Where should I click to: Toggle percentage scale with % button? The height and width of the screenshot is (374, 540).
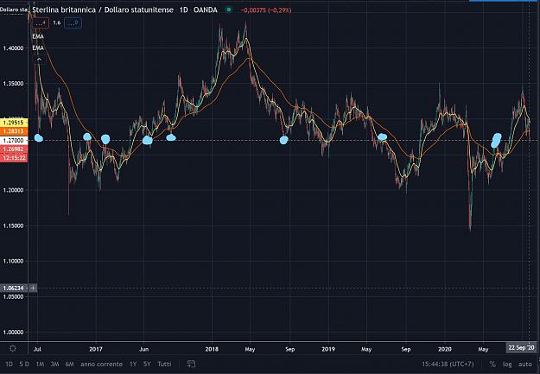492,364
